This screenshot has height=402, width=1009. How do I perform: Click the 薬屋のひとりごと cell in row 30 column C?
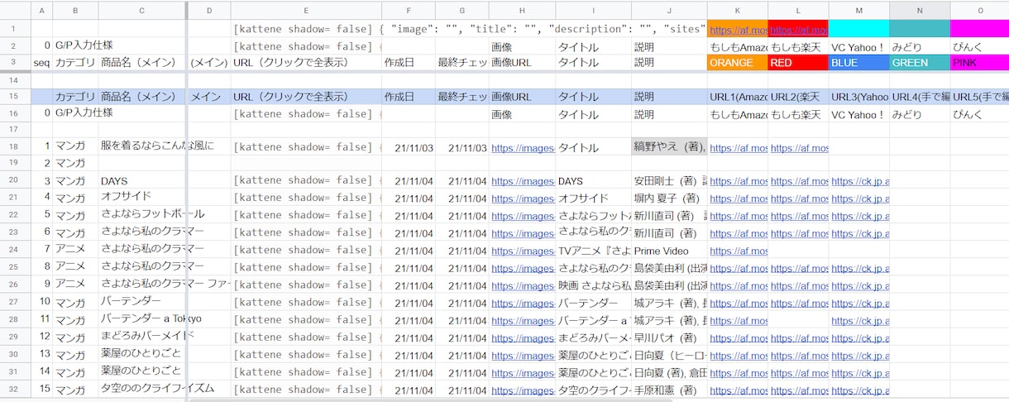click(142, 353)
